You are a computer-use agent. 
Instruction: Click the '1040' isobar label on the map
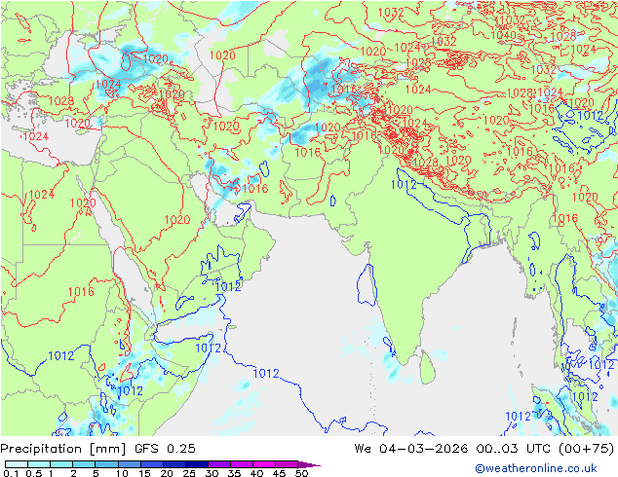pos(503,35)
